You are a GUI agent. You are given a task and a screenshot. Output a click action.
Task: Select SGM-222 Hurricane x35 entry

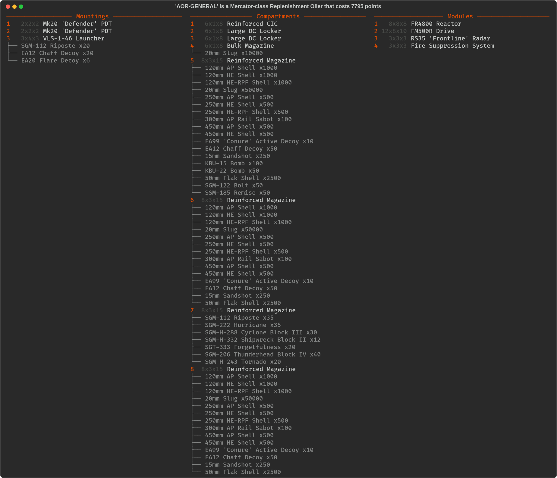point(243,325)
